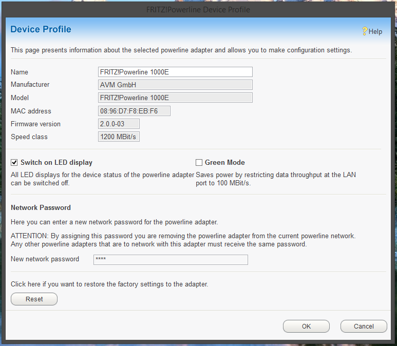Screen dimensions: 397x346
Task: Click the FRITZ!Powerline Device Profile title bar
Action: tap(198, 10)
